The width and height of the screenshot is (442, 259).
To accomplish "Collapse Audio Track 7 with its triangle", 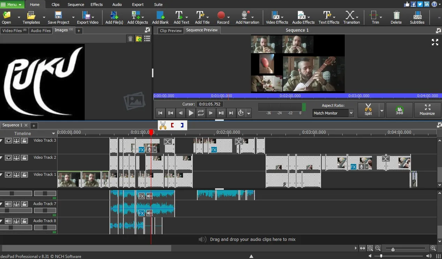I will [x=1, y=204].
